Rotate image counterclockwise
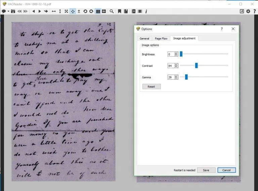258x191 pixels. click(x=85, y=11)
